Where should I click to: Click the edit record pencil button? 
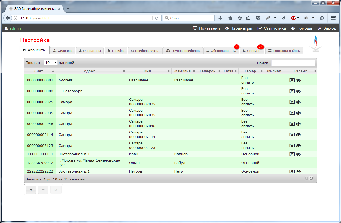(56, 190)
